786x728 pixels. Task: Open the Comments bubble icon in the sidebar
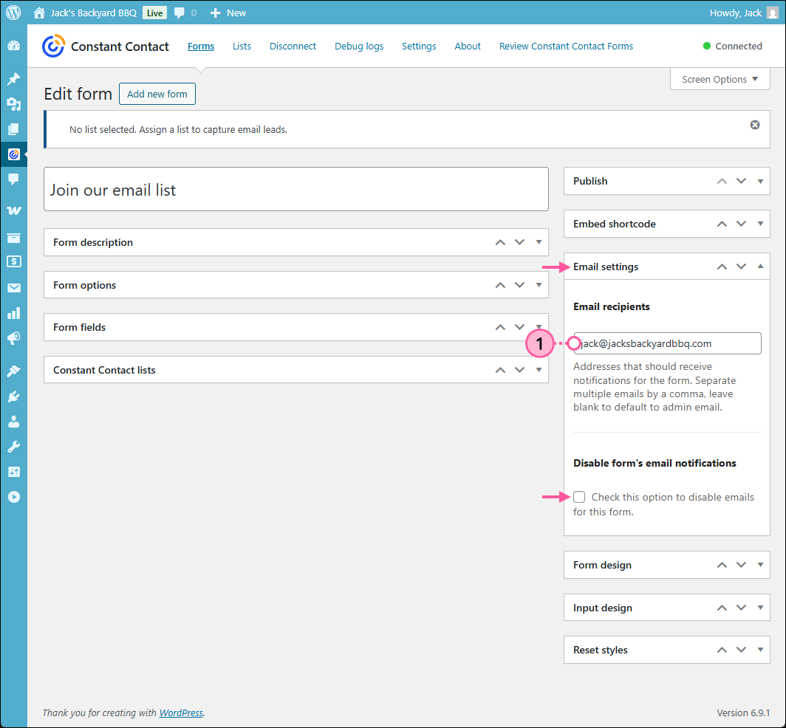[x=13, y=179]
